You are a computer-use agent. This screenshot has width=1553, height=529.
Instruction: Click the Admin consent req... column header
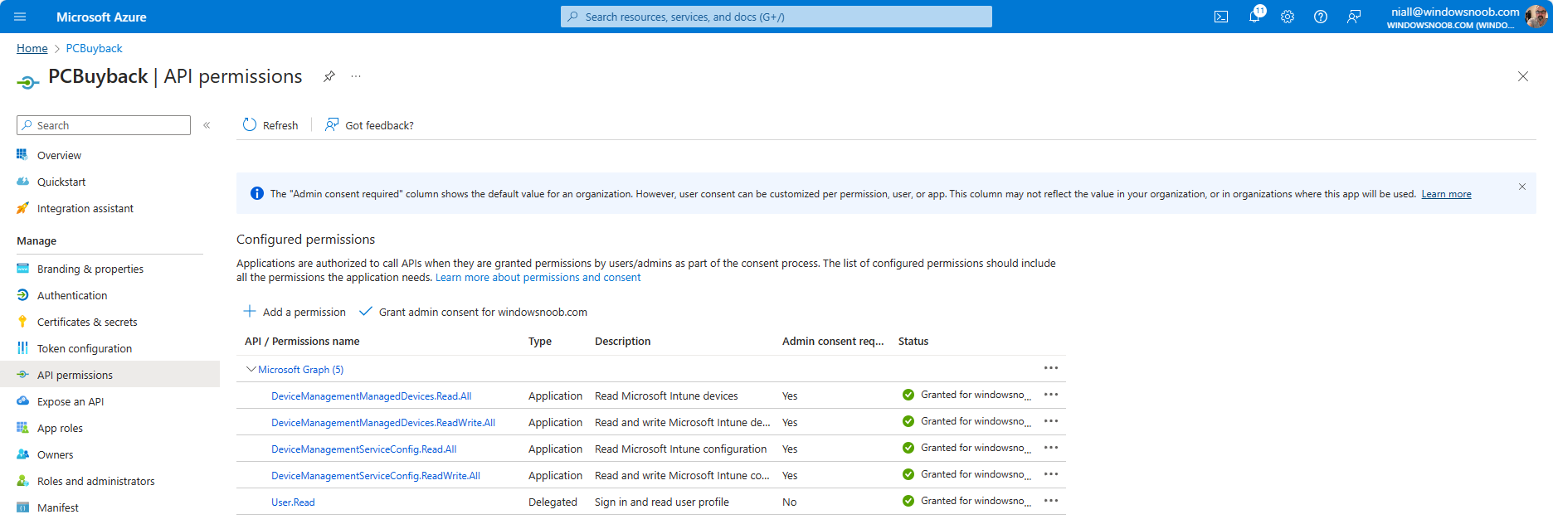click(833, 342)
